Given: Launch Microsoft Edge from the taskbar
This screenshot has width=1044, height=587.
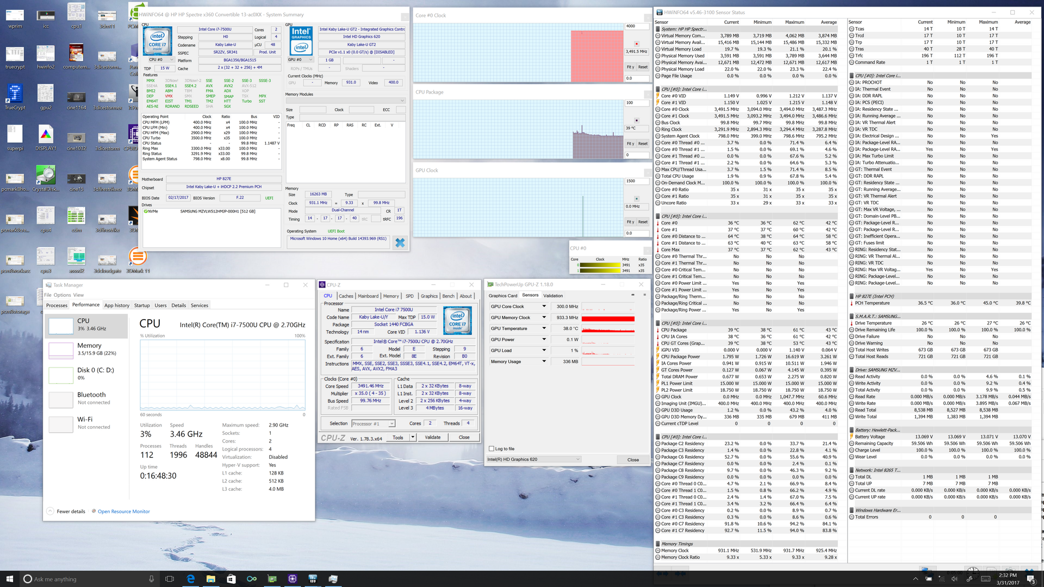Looking at the screenshot, I should point(190,579).
